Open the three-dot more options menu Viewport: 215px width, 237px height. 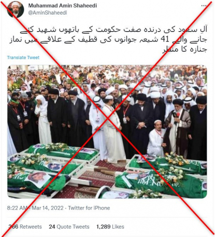204,6
